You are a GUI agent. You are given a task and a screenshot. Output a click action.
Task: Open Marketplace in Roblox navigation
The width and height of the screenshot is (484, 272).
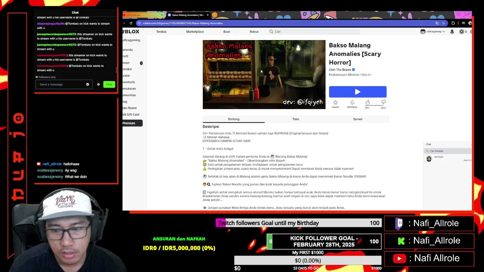[x=195, y=32]
